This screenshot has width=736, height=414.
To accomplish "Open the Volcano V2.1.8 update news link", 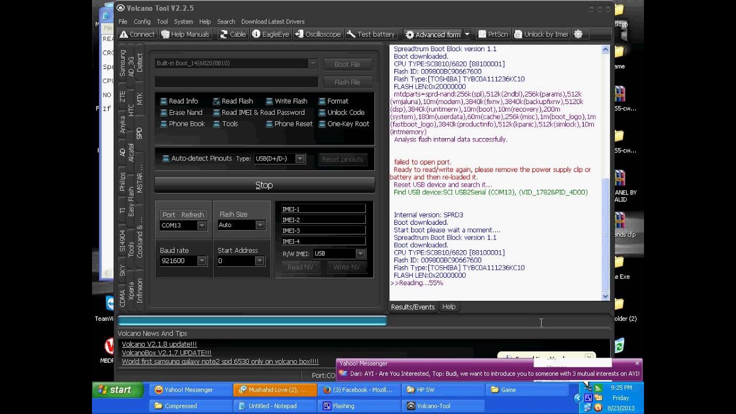I will click(x=159, y=344).
